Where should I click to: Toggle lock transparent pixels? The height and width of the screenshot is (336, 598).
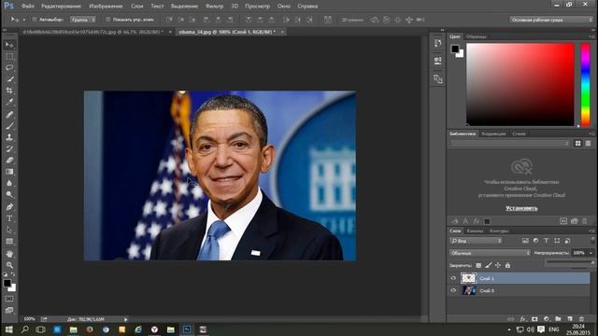pyautogui.click(x=478, y=265)
